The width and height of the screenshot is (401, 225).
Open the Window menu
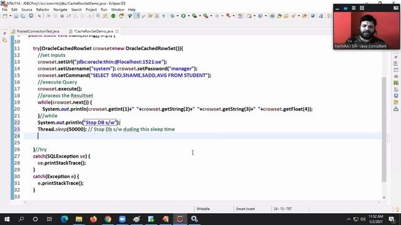point(117,10)
